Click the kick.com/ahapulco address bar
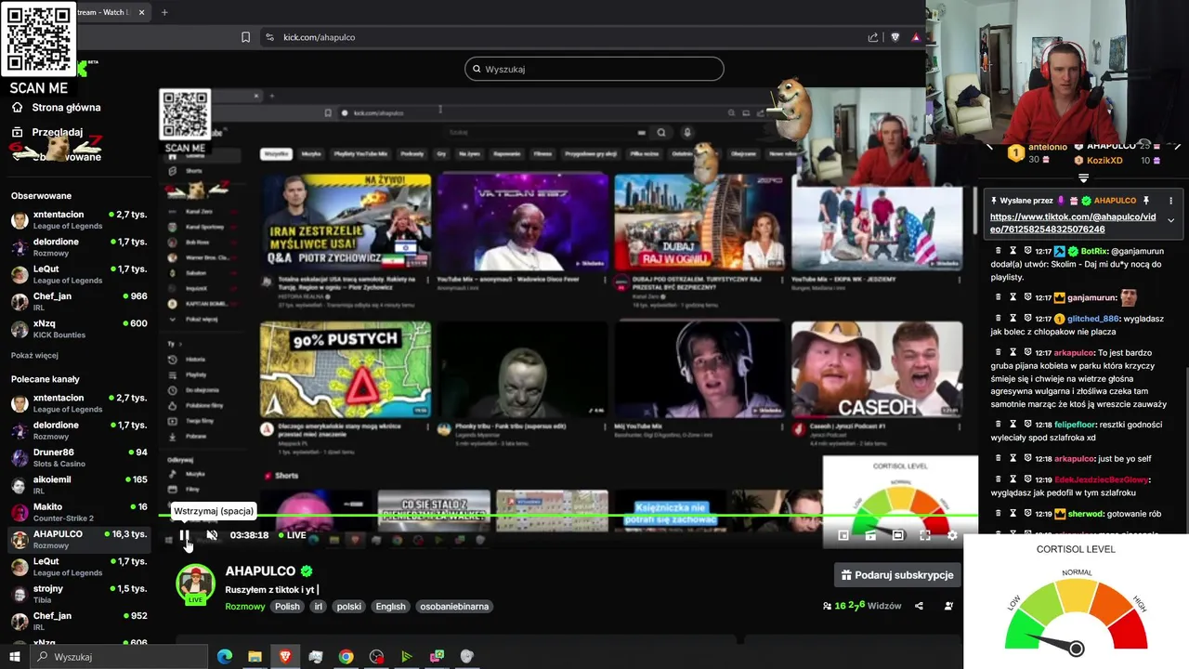Screen dimensions: 1189x669 click(319, 37)
